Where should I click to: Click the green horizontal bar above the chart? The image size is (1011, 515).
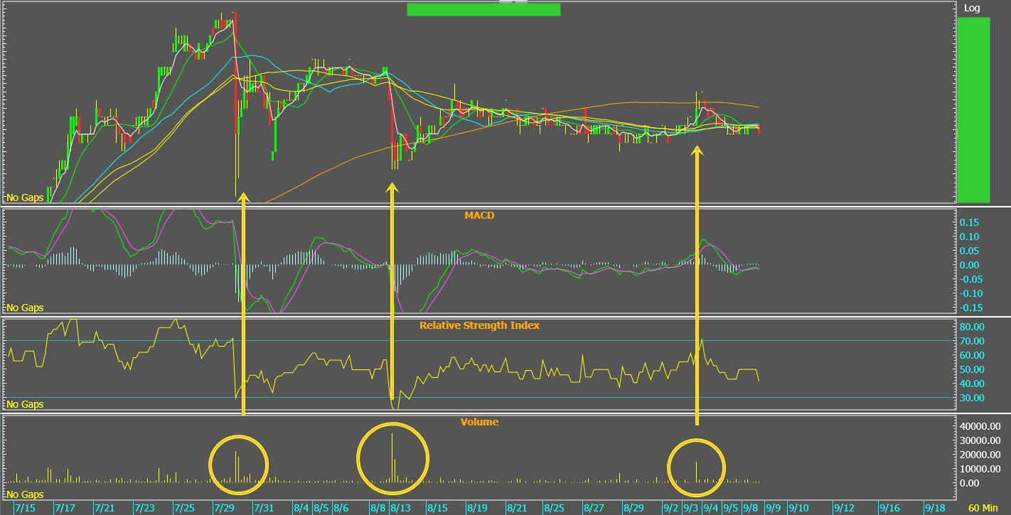pyautogui.click(x=483, y=9)
